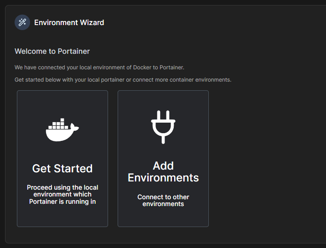Click the Environment Wizard wand icon

(x=22, y=22)
